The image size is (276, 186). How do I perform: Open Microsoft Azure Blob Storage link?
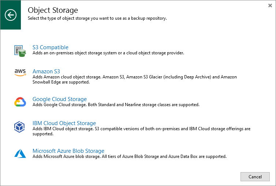(68, 151)
